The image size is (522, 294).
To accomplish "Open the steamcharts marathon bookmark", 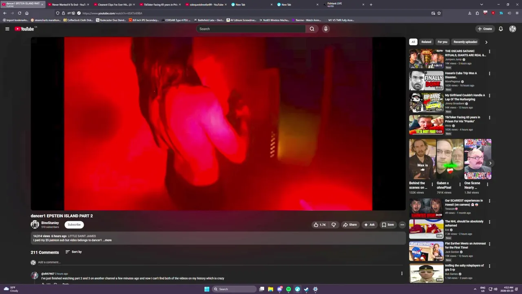I will [x=46, y=20].
